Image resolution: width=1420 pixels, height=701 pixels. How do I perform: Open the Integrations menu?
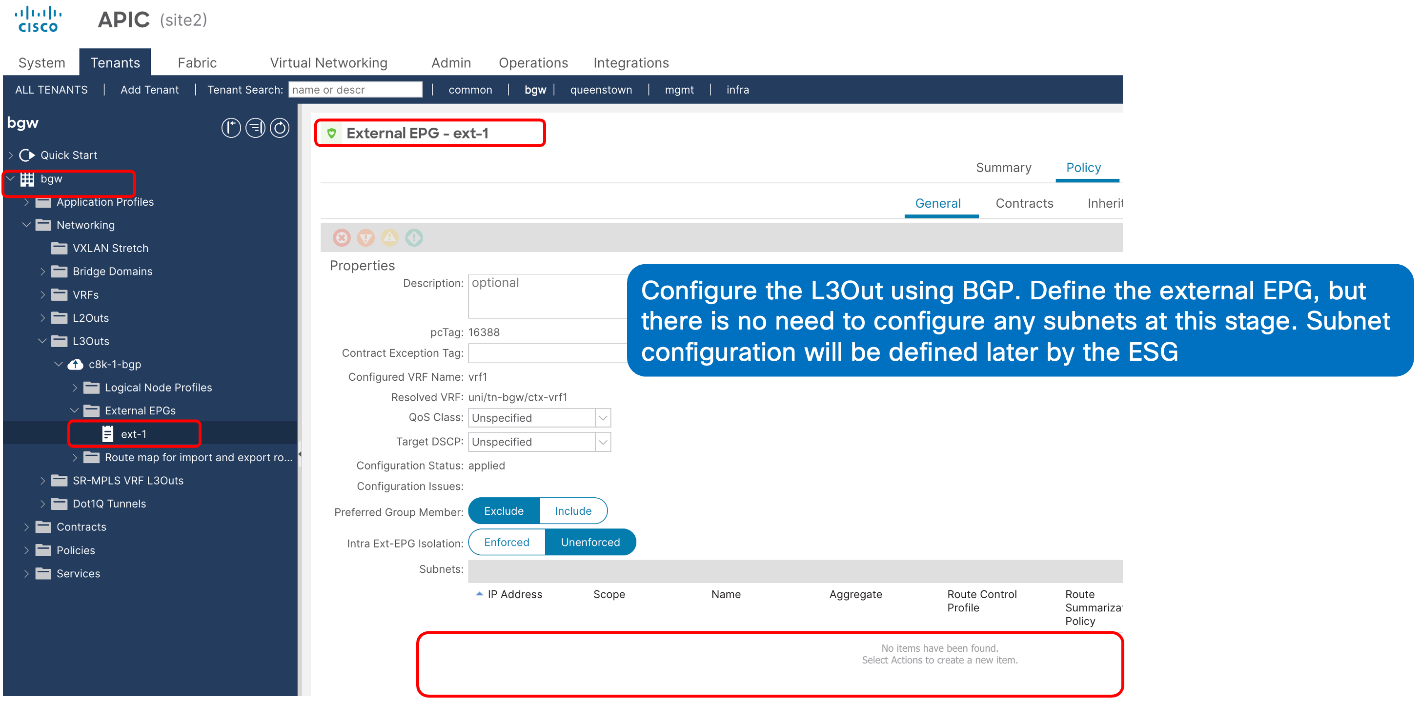tap(631, 63)
